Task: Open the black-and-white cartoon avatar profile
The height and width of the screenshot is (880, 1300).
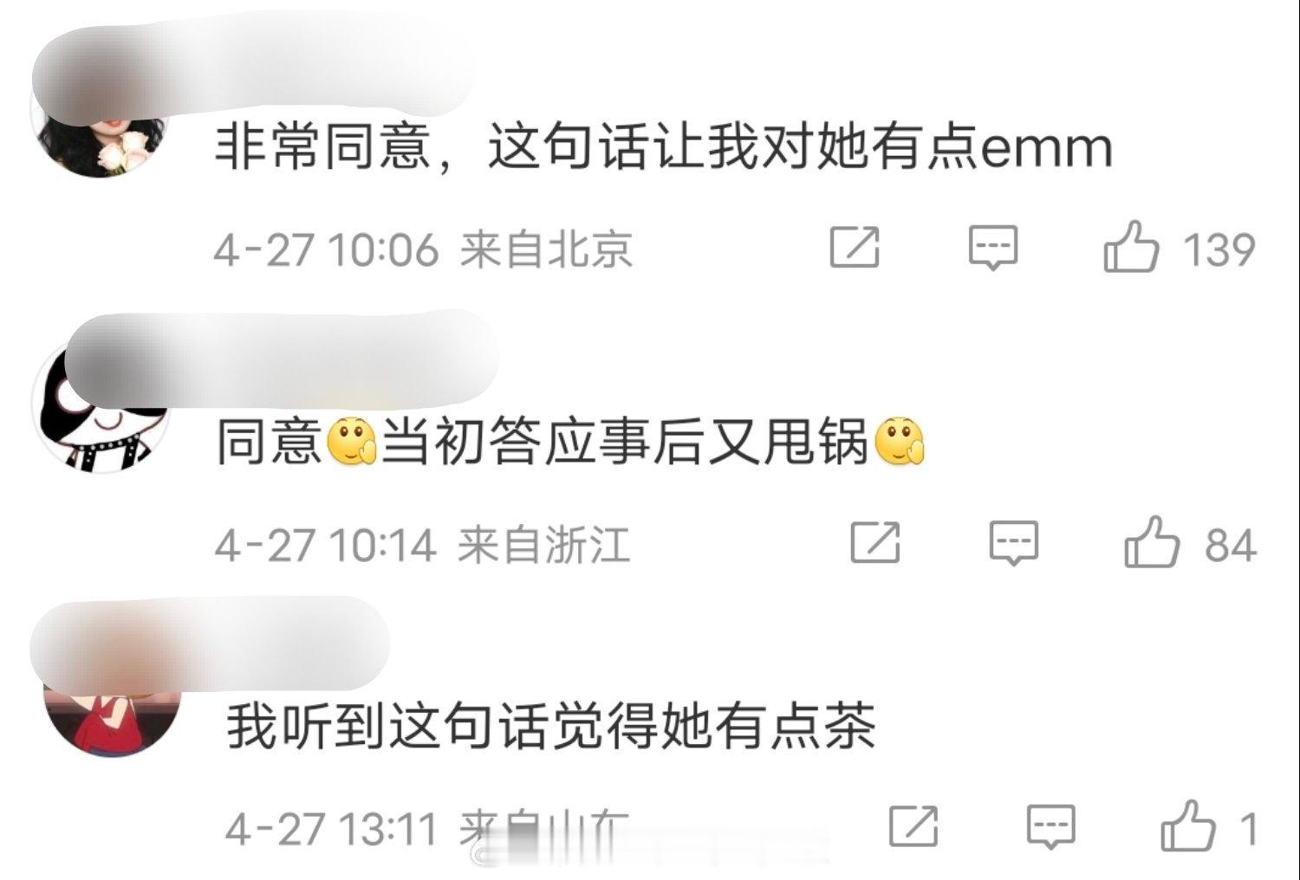Action: [x=100, y=405]
